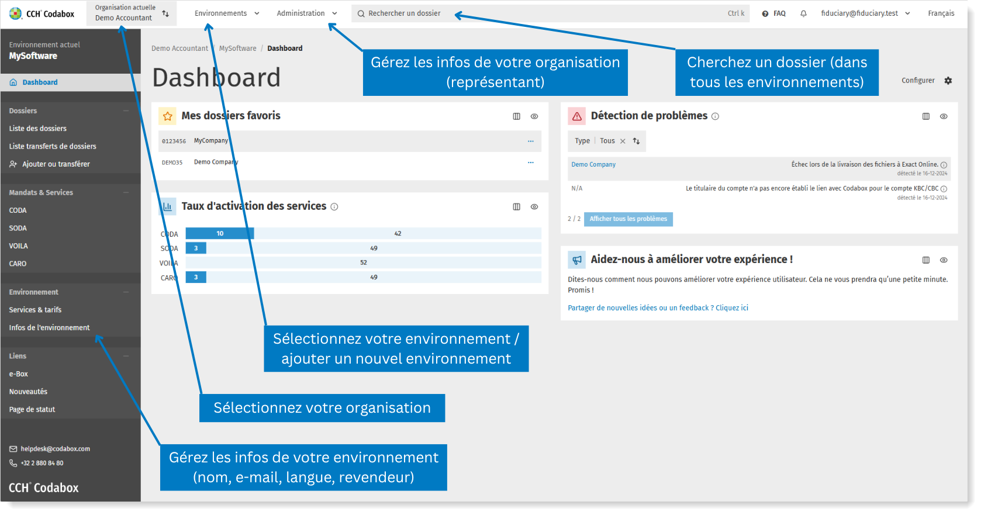The height and width of the screenshot is (515, 981).
Task: Expand the Environnements dropdown
Action: pyautogui.click(x=227, y=13)
